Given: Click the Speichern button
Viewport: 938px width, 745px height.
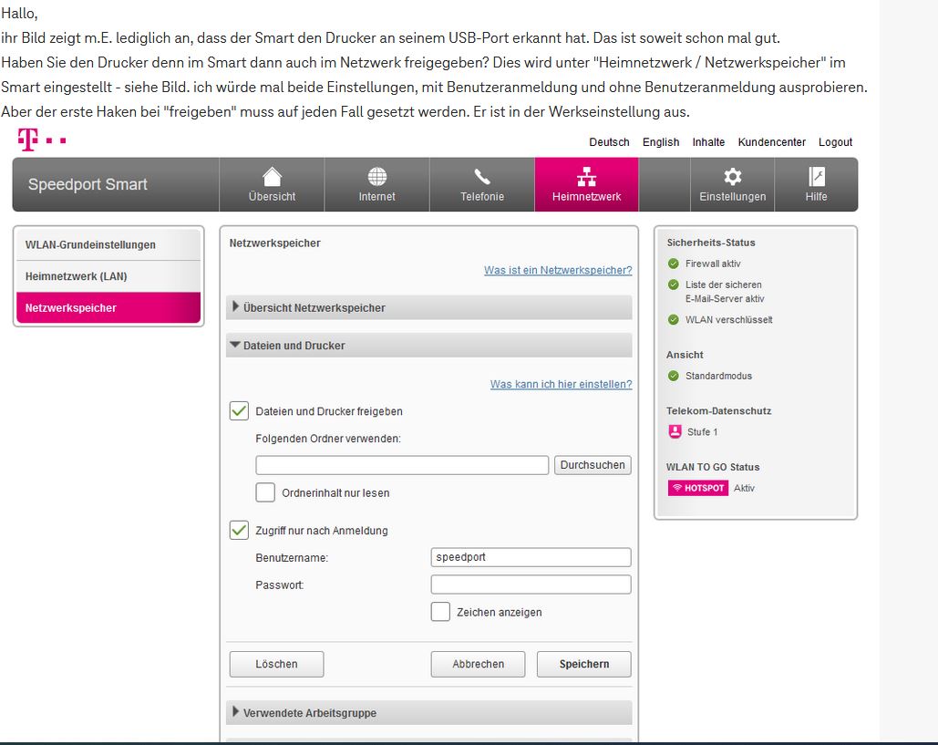Looking at the screenshot, I should (x=583, y=664).
